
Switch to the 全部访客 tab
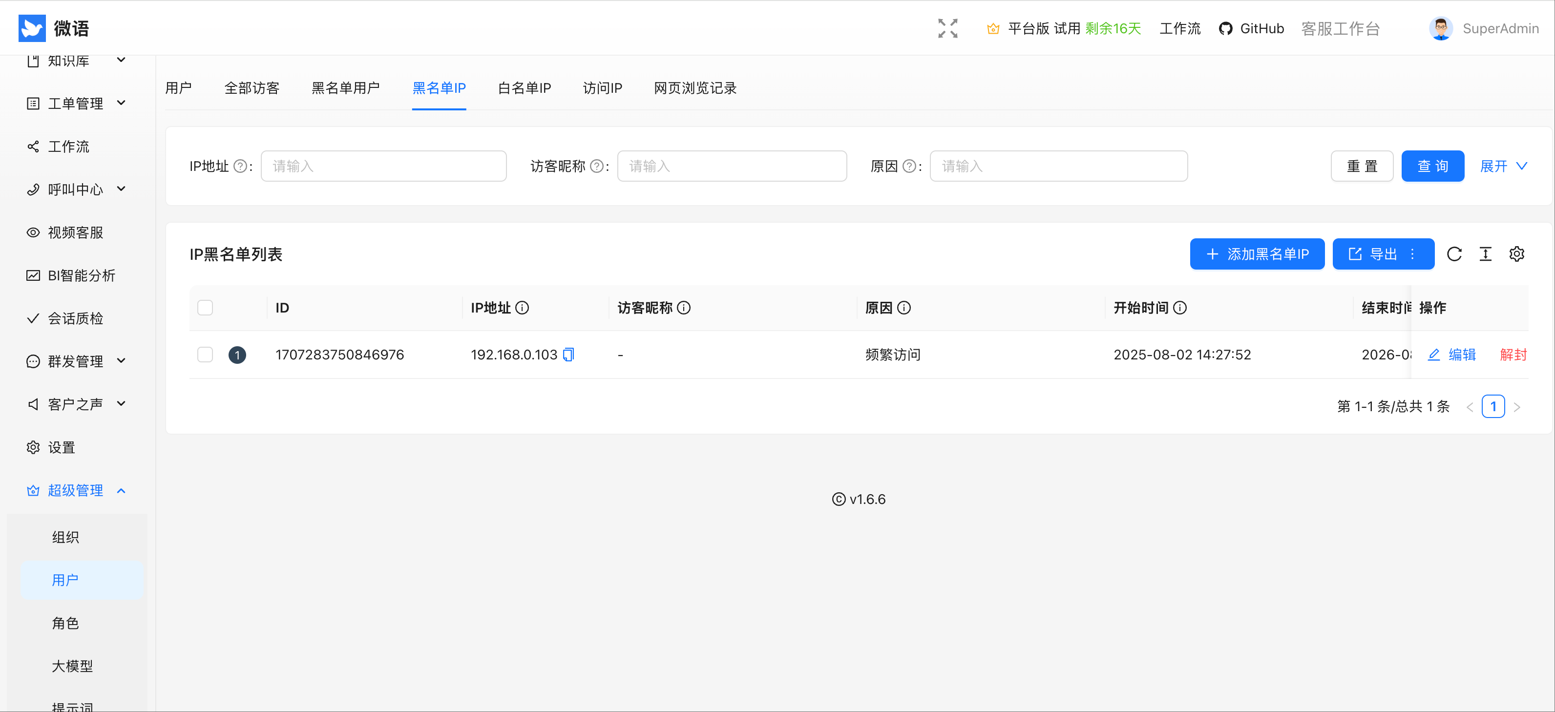coord(252,88)
